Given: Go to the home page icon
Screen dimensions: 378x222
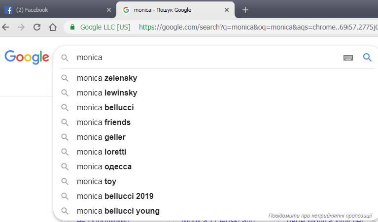Looking at the screenshot, I should pyautogui.click(x=53, y=27).
